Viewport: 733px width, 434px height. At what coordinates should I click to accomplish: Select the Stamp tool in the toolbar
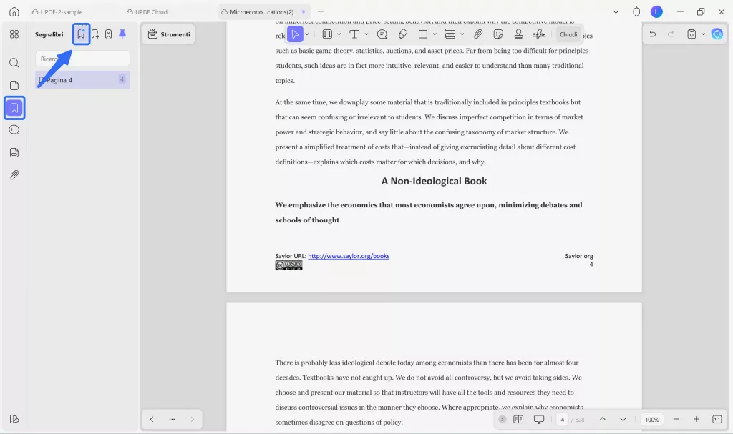(518, 34)
